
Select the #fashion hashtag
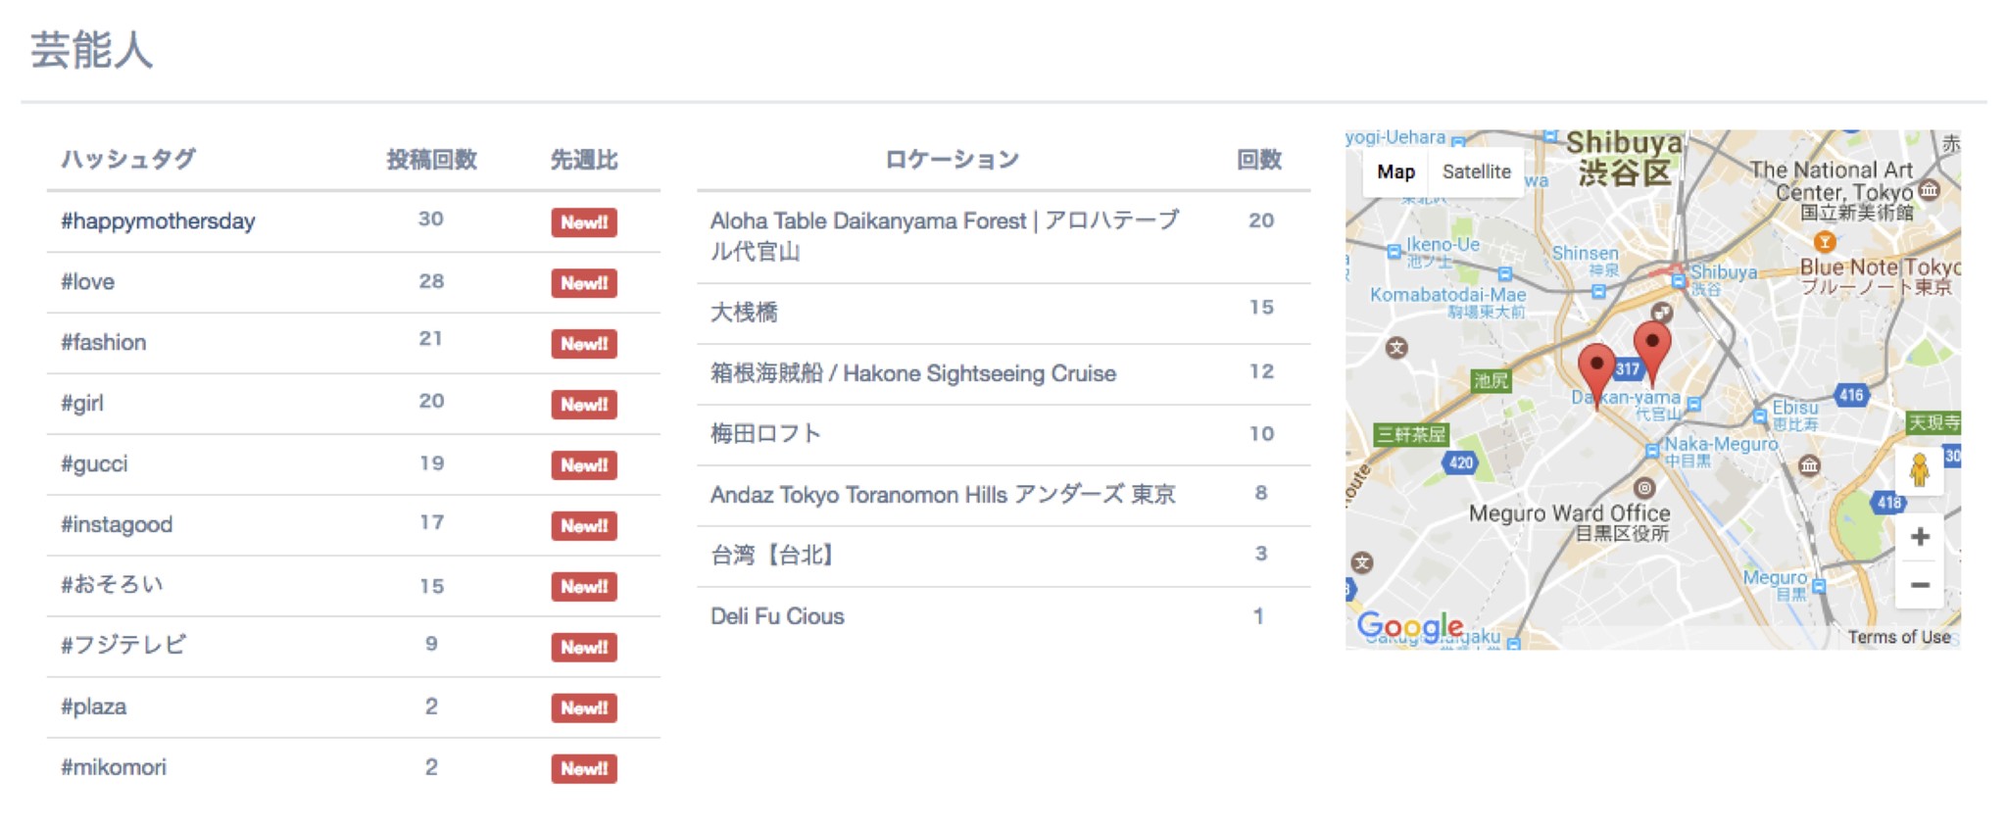103,343
